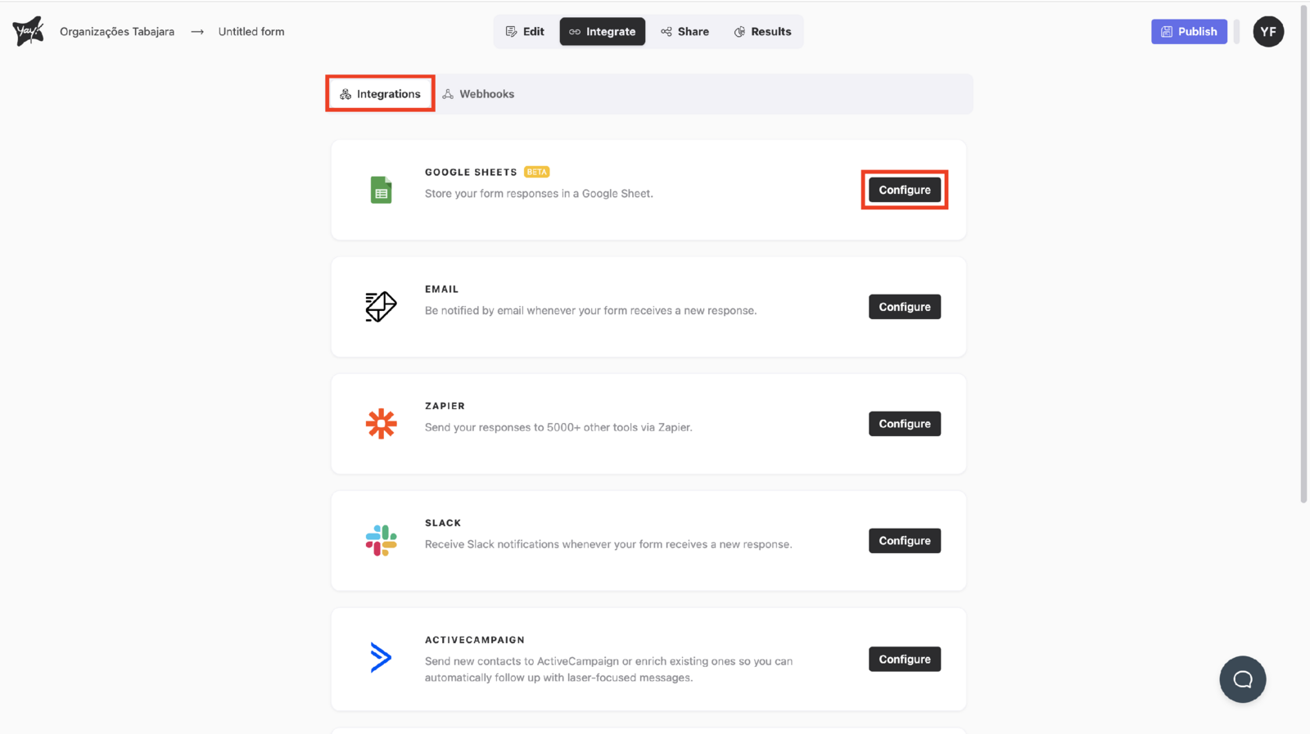This screenshot has width=1310, height=734.
Task: Click the ActiveCampaign blue arrow icon
Action: 381,658
